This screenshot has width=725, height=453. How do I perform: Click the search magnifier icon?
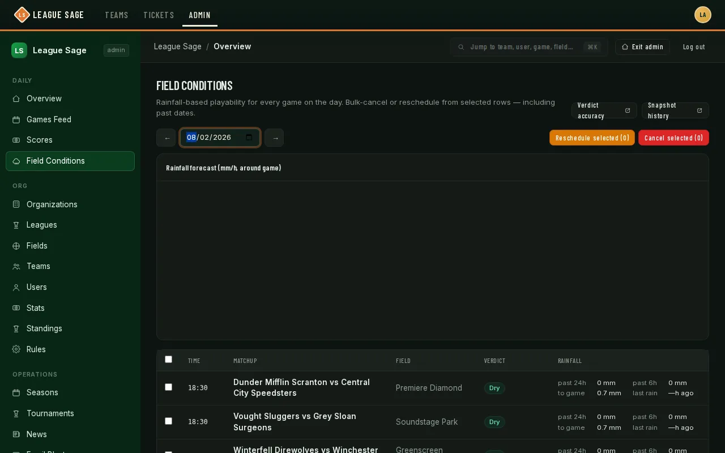tap(461, 47)
